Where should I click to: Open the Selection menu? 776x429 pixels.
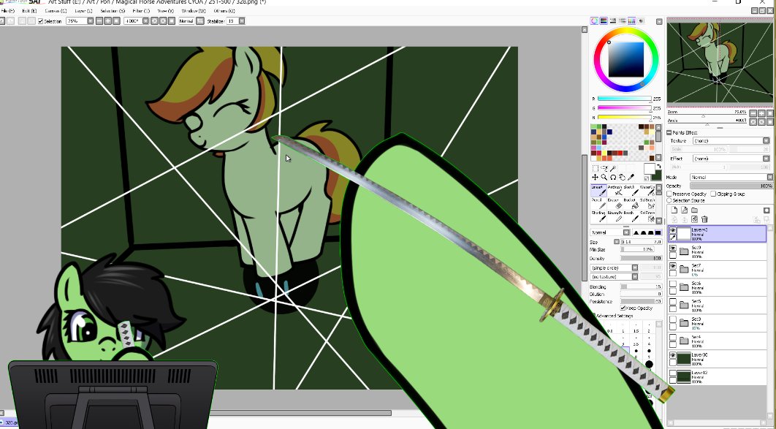(113, 11)
